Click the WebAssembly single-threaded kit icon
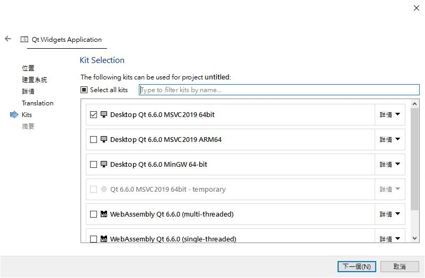The width and height of the screenshot is (425, 278). pyautogui.click(x=104, y=239)
